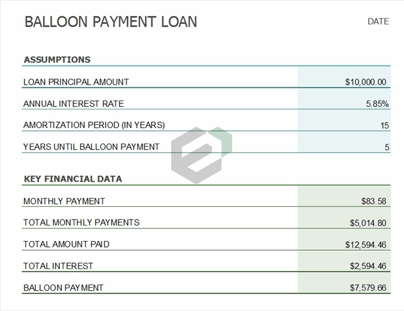Viewport: 404px width, 311px height.
Task: Click the TOTAL INTEREST row label
Action: [x=58, y=266]
